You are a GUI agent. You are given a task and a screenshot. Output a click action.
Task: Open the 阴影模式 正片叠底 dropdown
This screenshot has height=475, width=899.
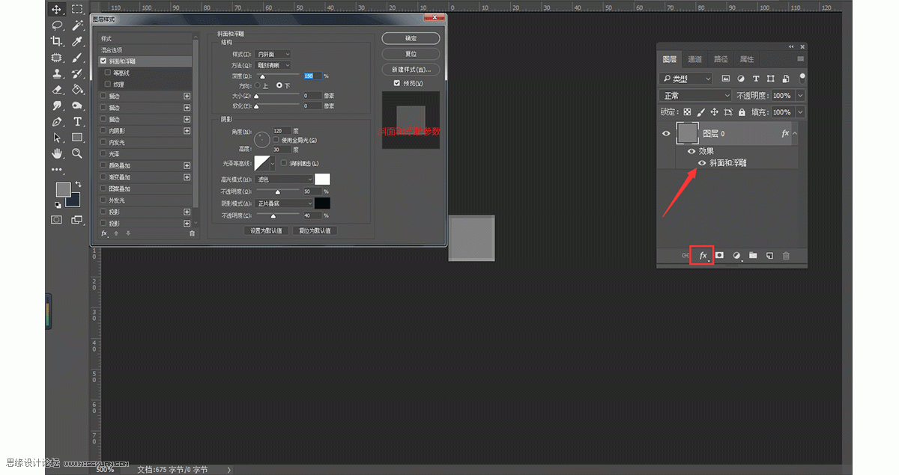click(x=285, y=203)
